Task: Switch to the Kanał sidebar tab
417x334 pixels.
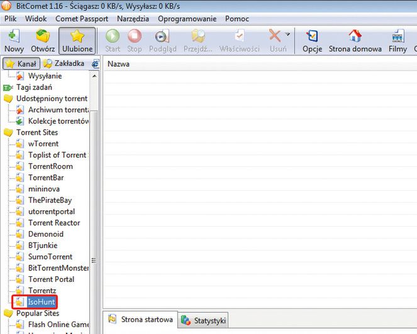Action: coord(21,63)
